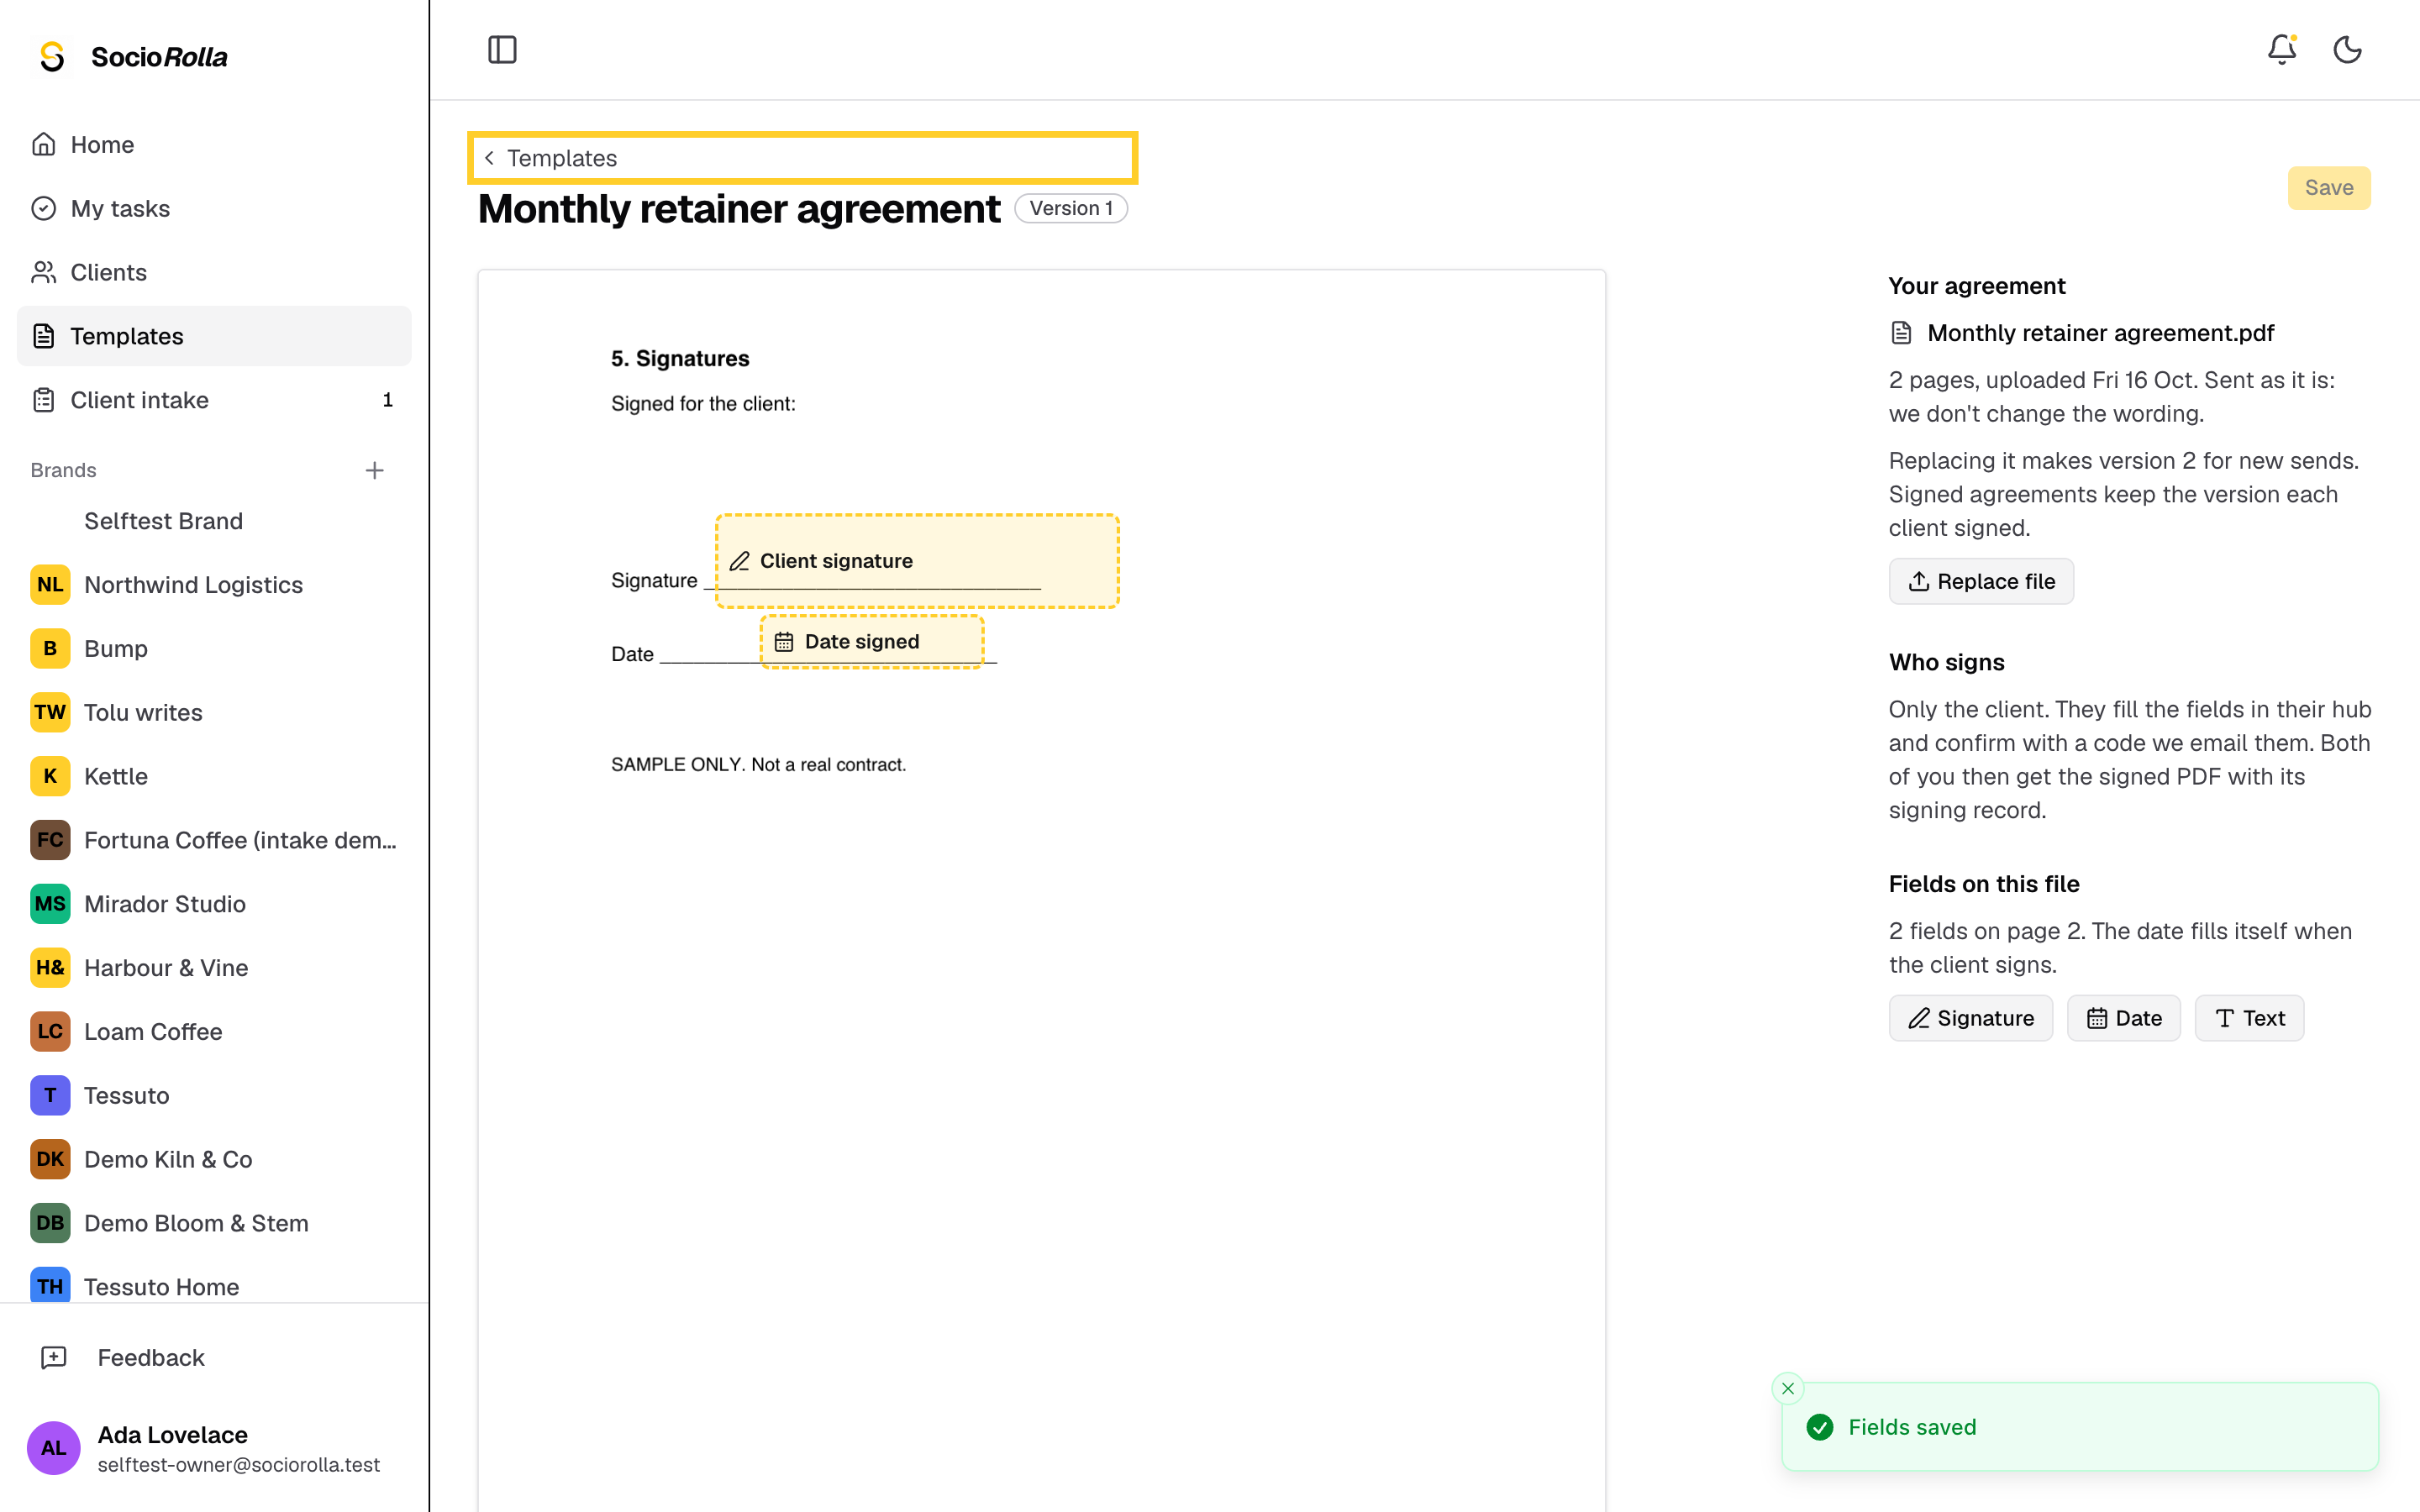Open the notifications bell
The height and width of the screenshot is (1512, 2420).
tap(2281, 50)
